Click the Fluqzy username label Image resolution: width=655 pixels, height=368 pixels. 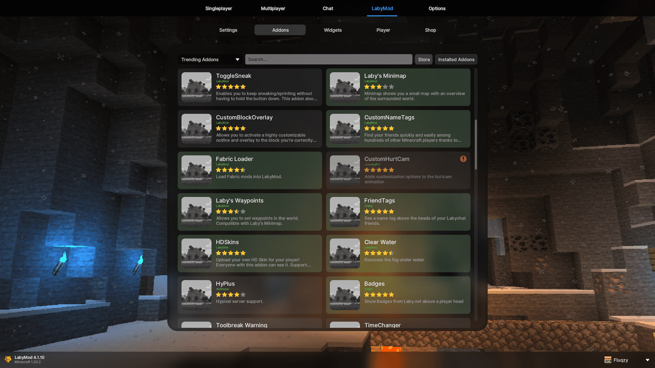[621, 360]
